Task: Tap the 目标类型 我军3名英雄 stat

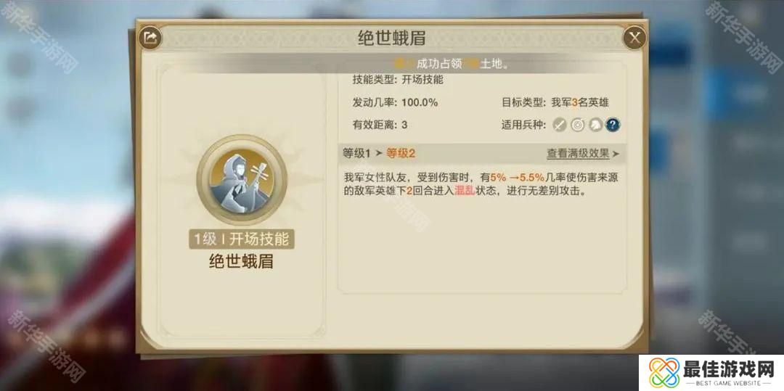Action: click(555, 102)
